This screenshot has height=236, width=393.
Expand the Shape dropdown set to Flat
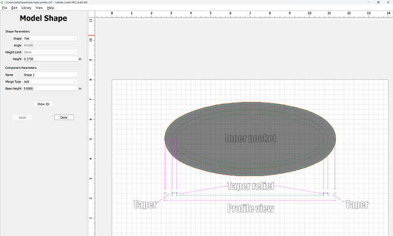coord(50,38)
